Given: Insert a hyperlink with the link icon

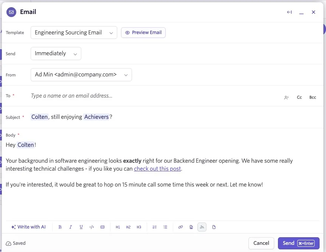Looking at the screenshot, I should click(x=180, y=227).
